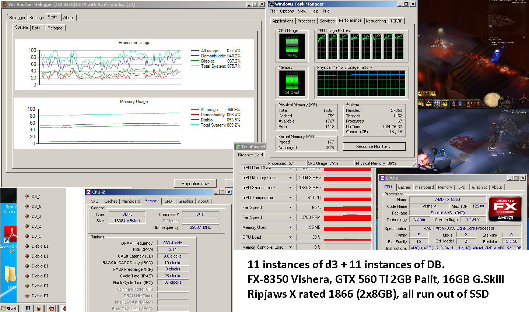This screenshot has height=312, width=529.
Task: Open the View menu in Task Manager
Action: coord(302,11)
